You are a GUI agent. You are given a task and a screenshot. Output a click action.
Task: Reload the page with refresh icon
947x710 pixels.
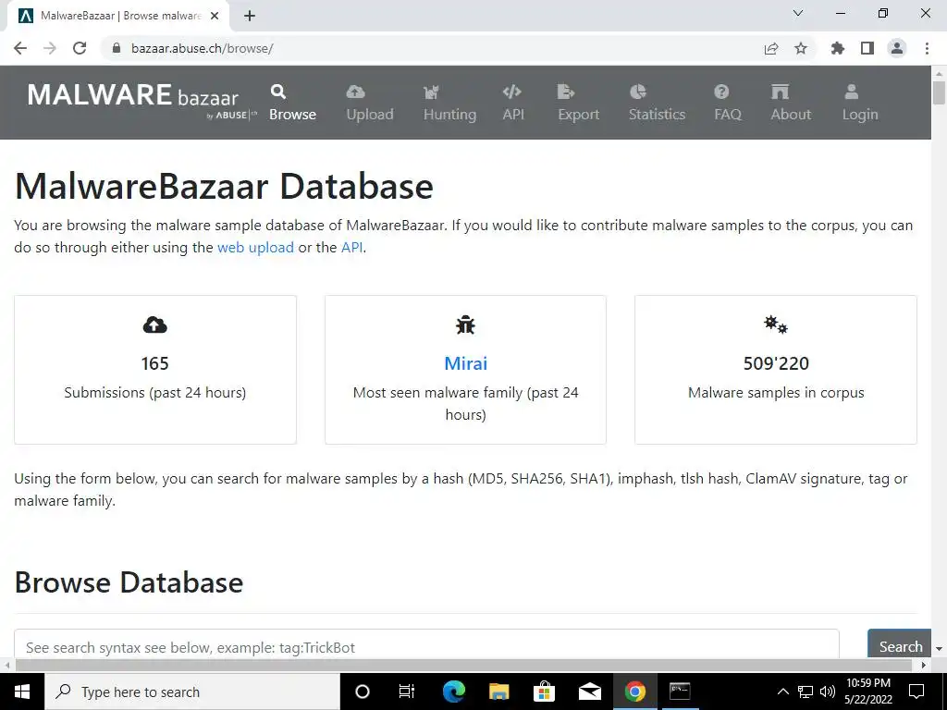pos(80,48)
